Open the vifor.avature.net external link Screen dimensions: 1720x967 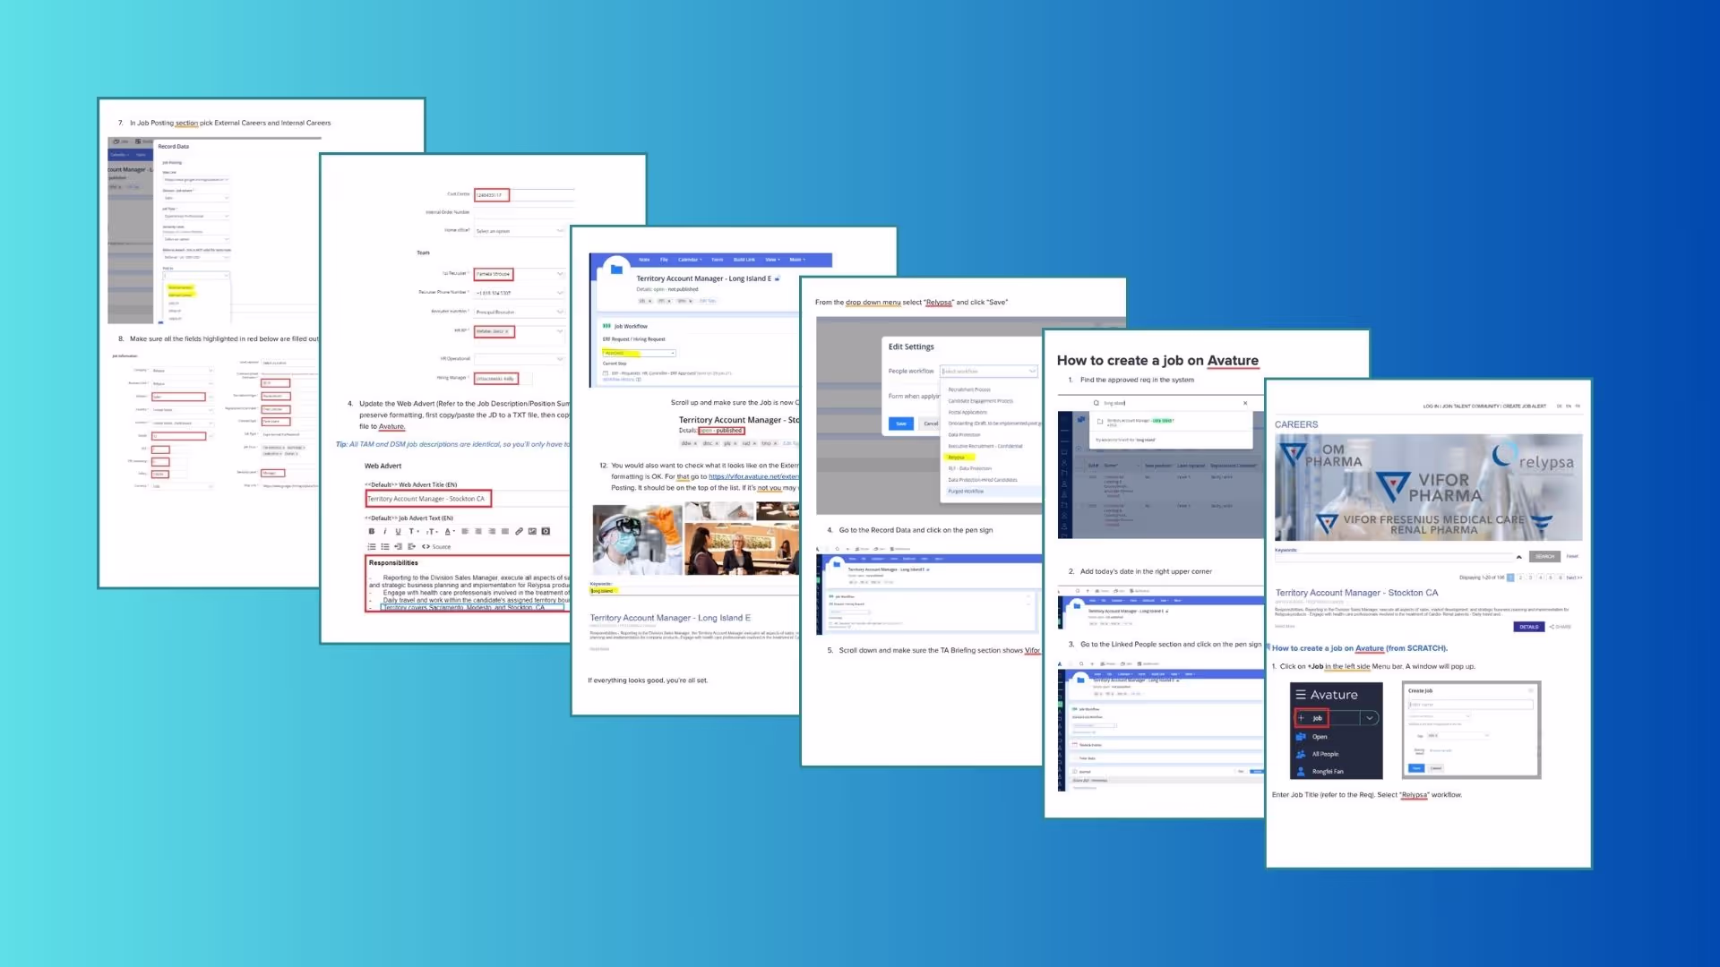click(753, 477)
